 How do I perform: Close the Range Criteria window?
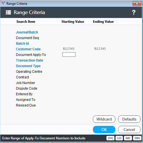137,4
